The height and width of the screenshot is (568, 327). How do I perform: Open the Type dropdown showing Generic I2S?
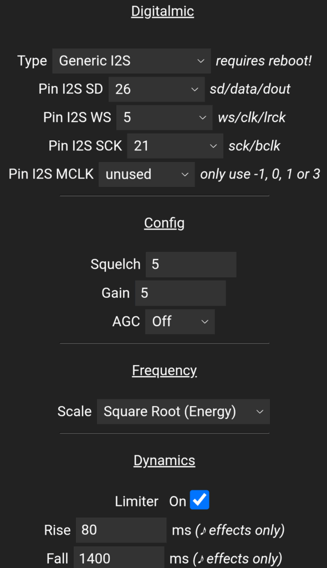click(131, 61)
